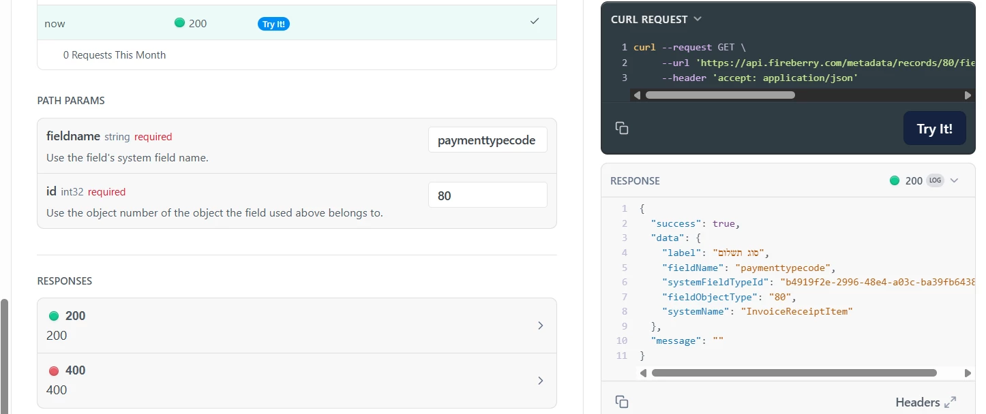Click the RESPONSES heading

click(65, 281)
